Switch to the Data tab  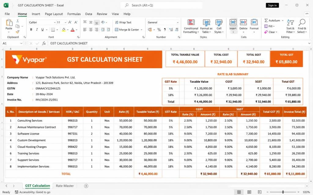tap(89, 14)
